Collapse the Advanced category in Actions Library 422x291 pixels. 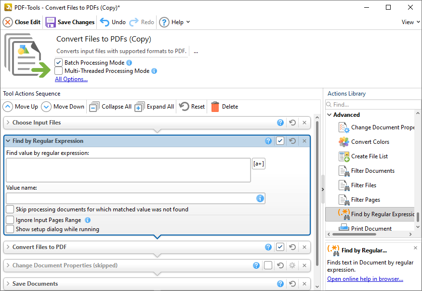pos(329,115)
